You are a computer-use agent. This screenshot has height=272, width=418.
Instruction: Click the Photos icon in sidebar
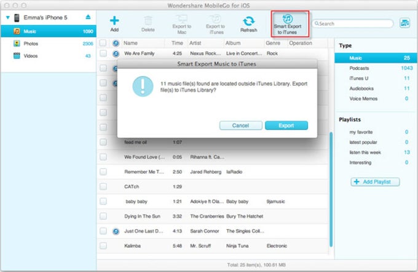17,43
